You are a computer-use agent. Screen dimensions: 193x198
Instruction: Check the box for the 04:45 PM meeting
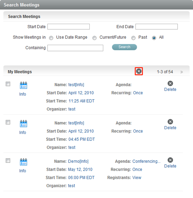pyautogui.click(x=8, y=122)
